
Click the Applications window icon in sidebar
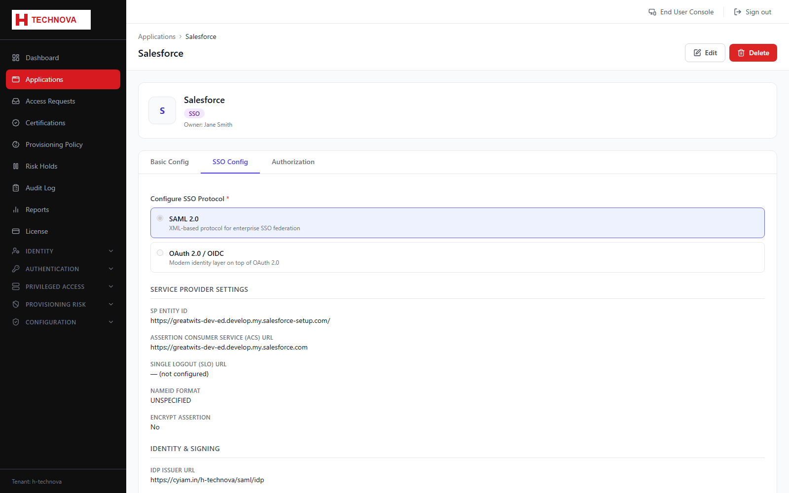click(16, 79)
